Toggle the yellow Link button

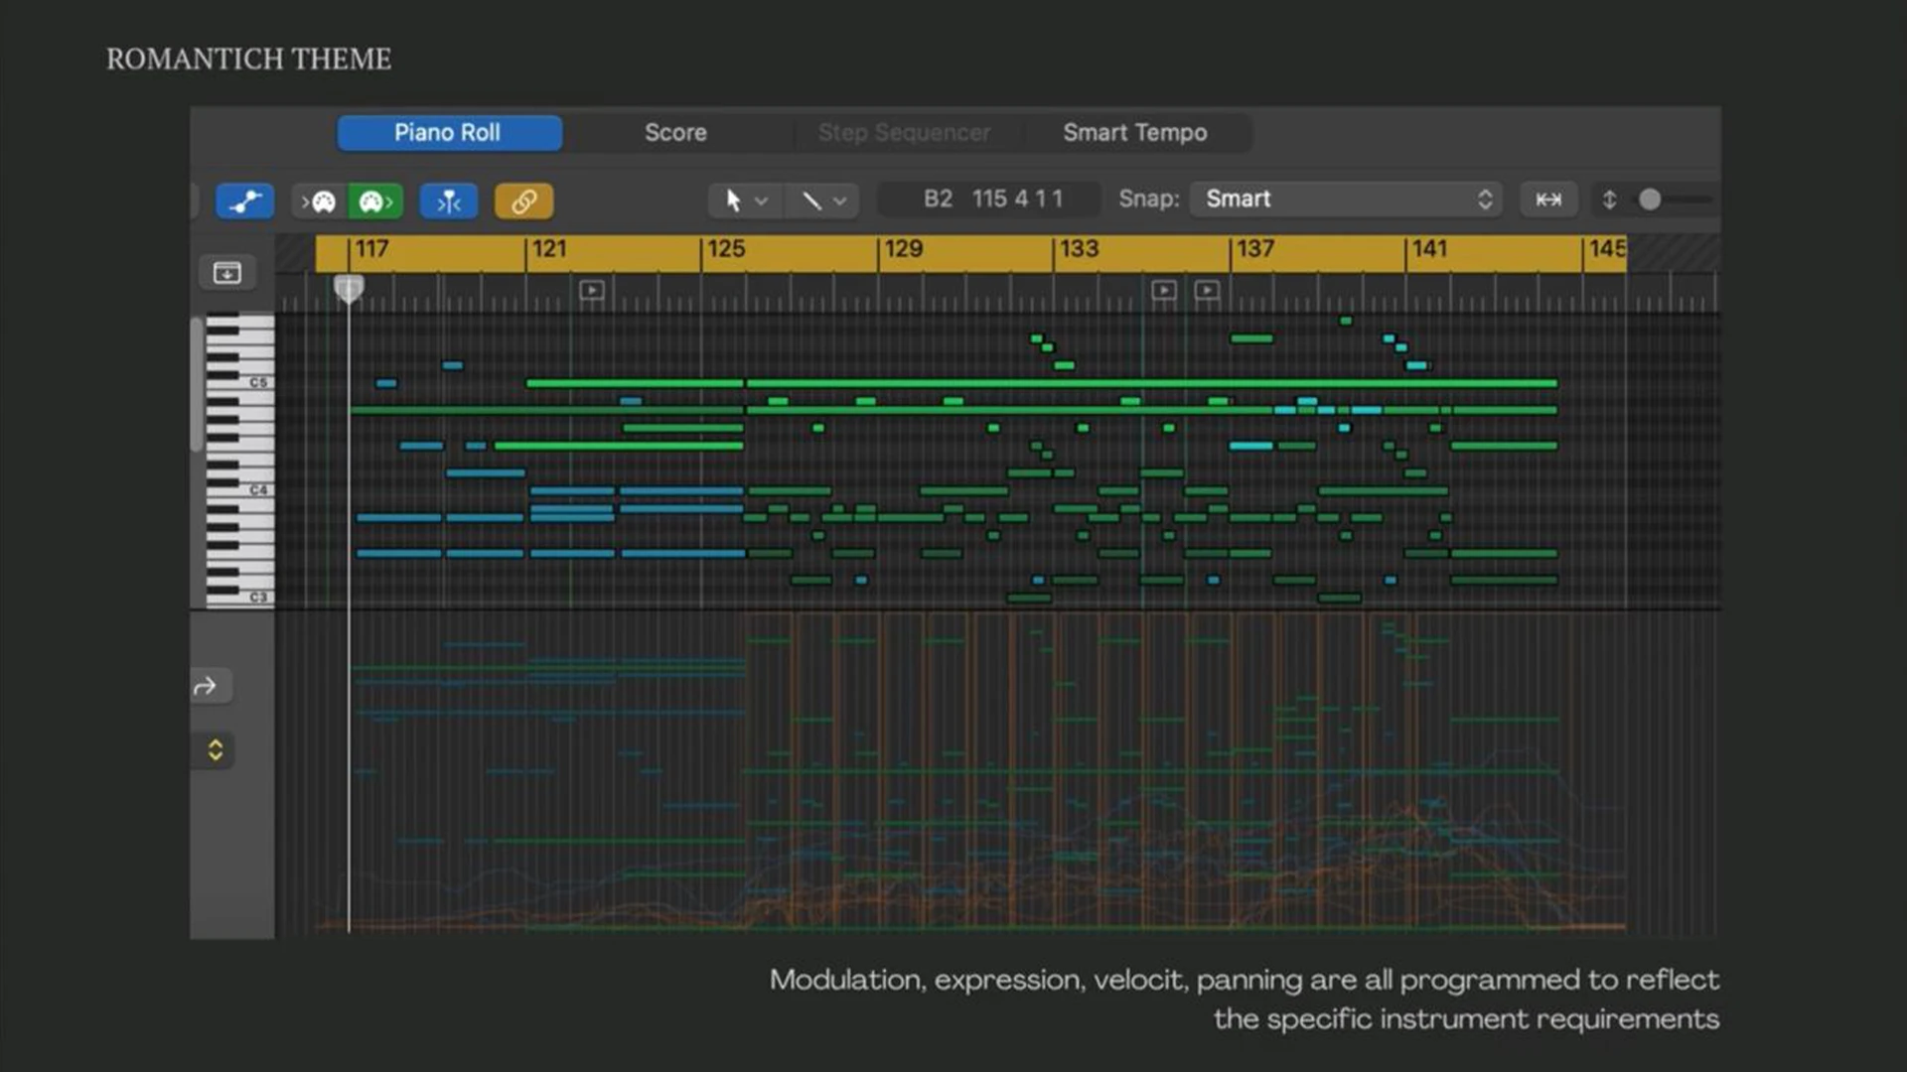coord(523,201)
